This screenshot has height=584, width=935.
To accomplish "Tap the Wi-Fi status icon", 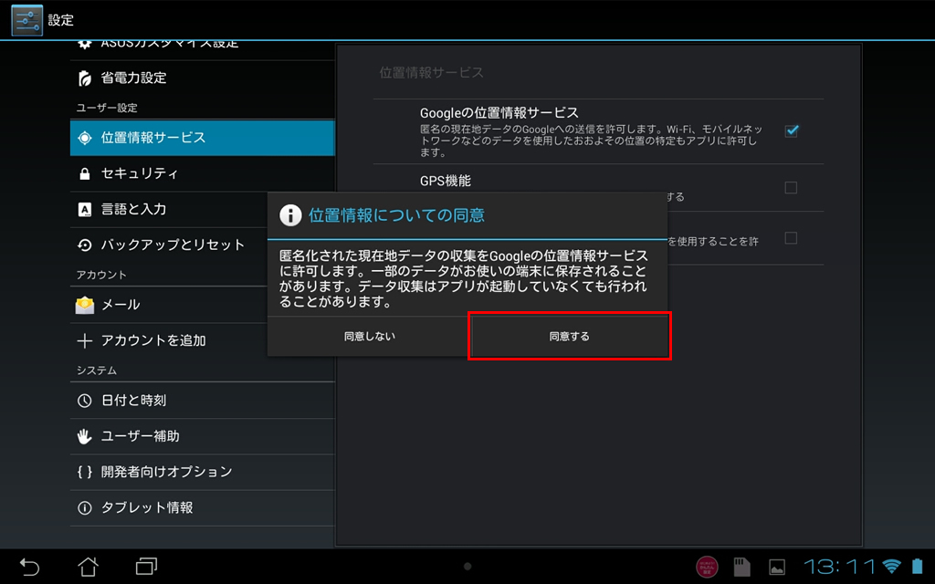I will tap(891, 567).
